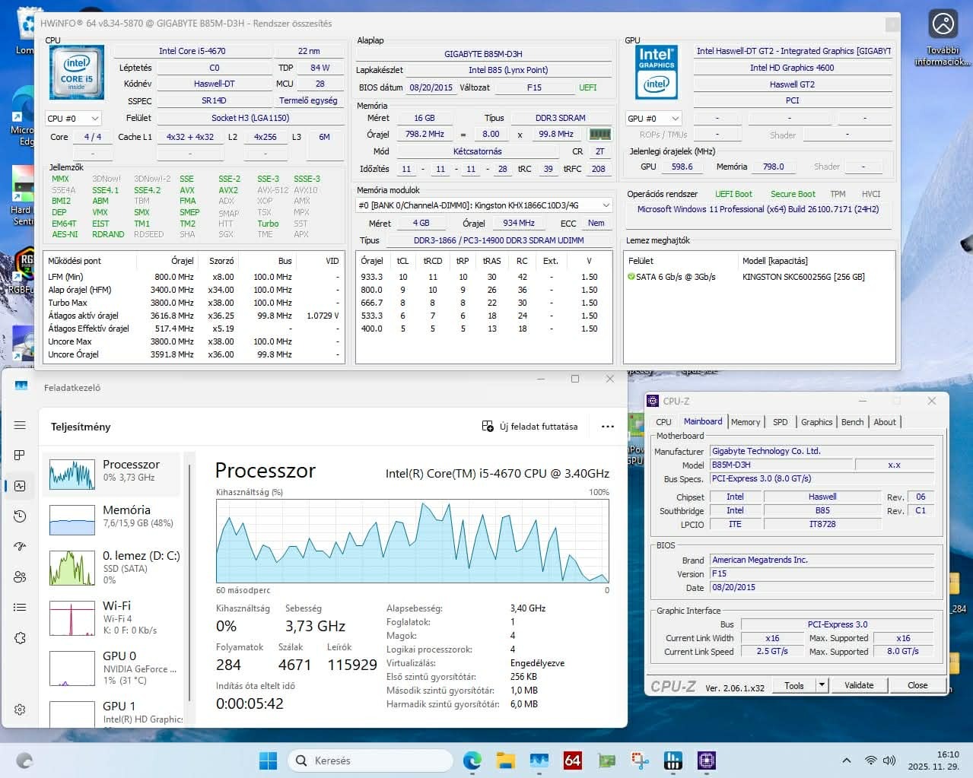Expand memory module BANK 0 dropdown
The width and height of the screenshot is (973, 778).
point(484,205)
